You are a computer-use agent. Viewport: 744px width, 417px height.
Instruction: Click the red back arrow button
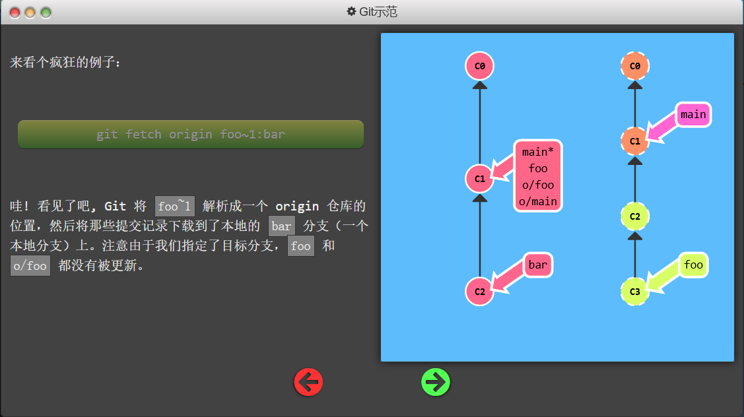[308, 382]
